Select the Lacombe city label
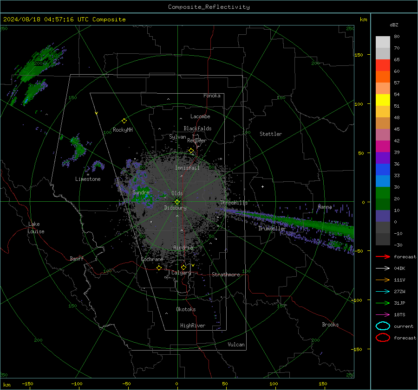Screen dimensions: 418x390 [200, 116]
